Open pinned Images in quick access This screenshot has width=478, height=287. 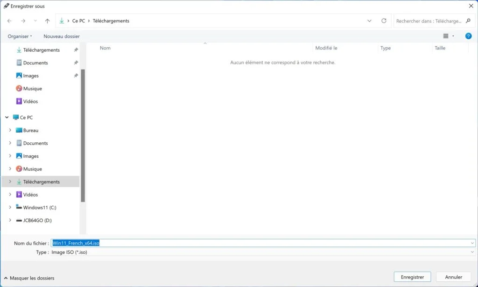pyautogui.click(x=31, y=76)
